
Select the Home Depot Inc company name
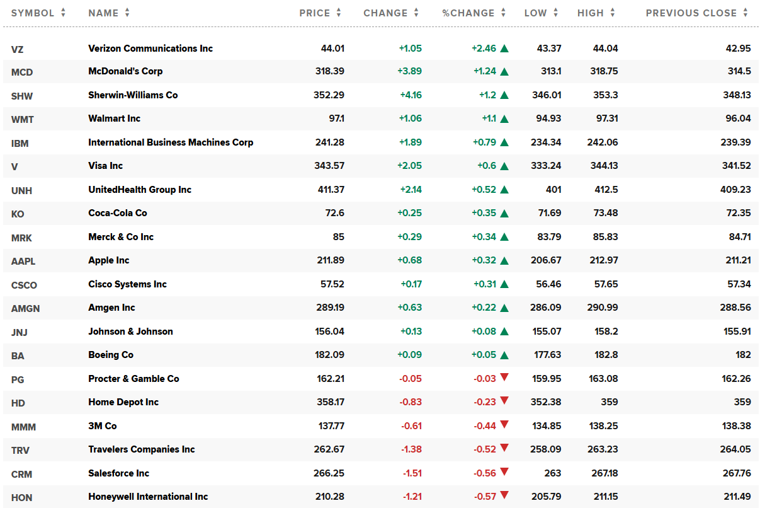pos(123,402)
